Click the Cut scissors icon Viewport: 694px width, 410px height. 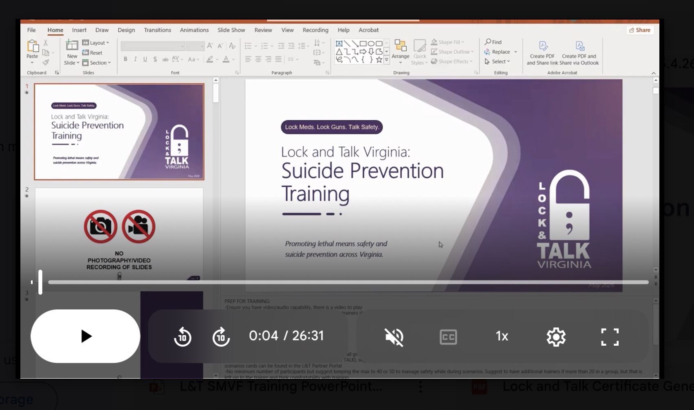point(46,42)
